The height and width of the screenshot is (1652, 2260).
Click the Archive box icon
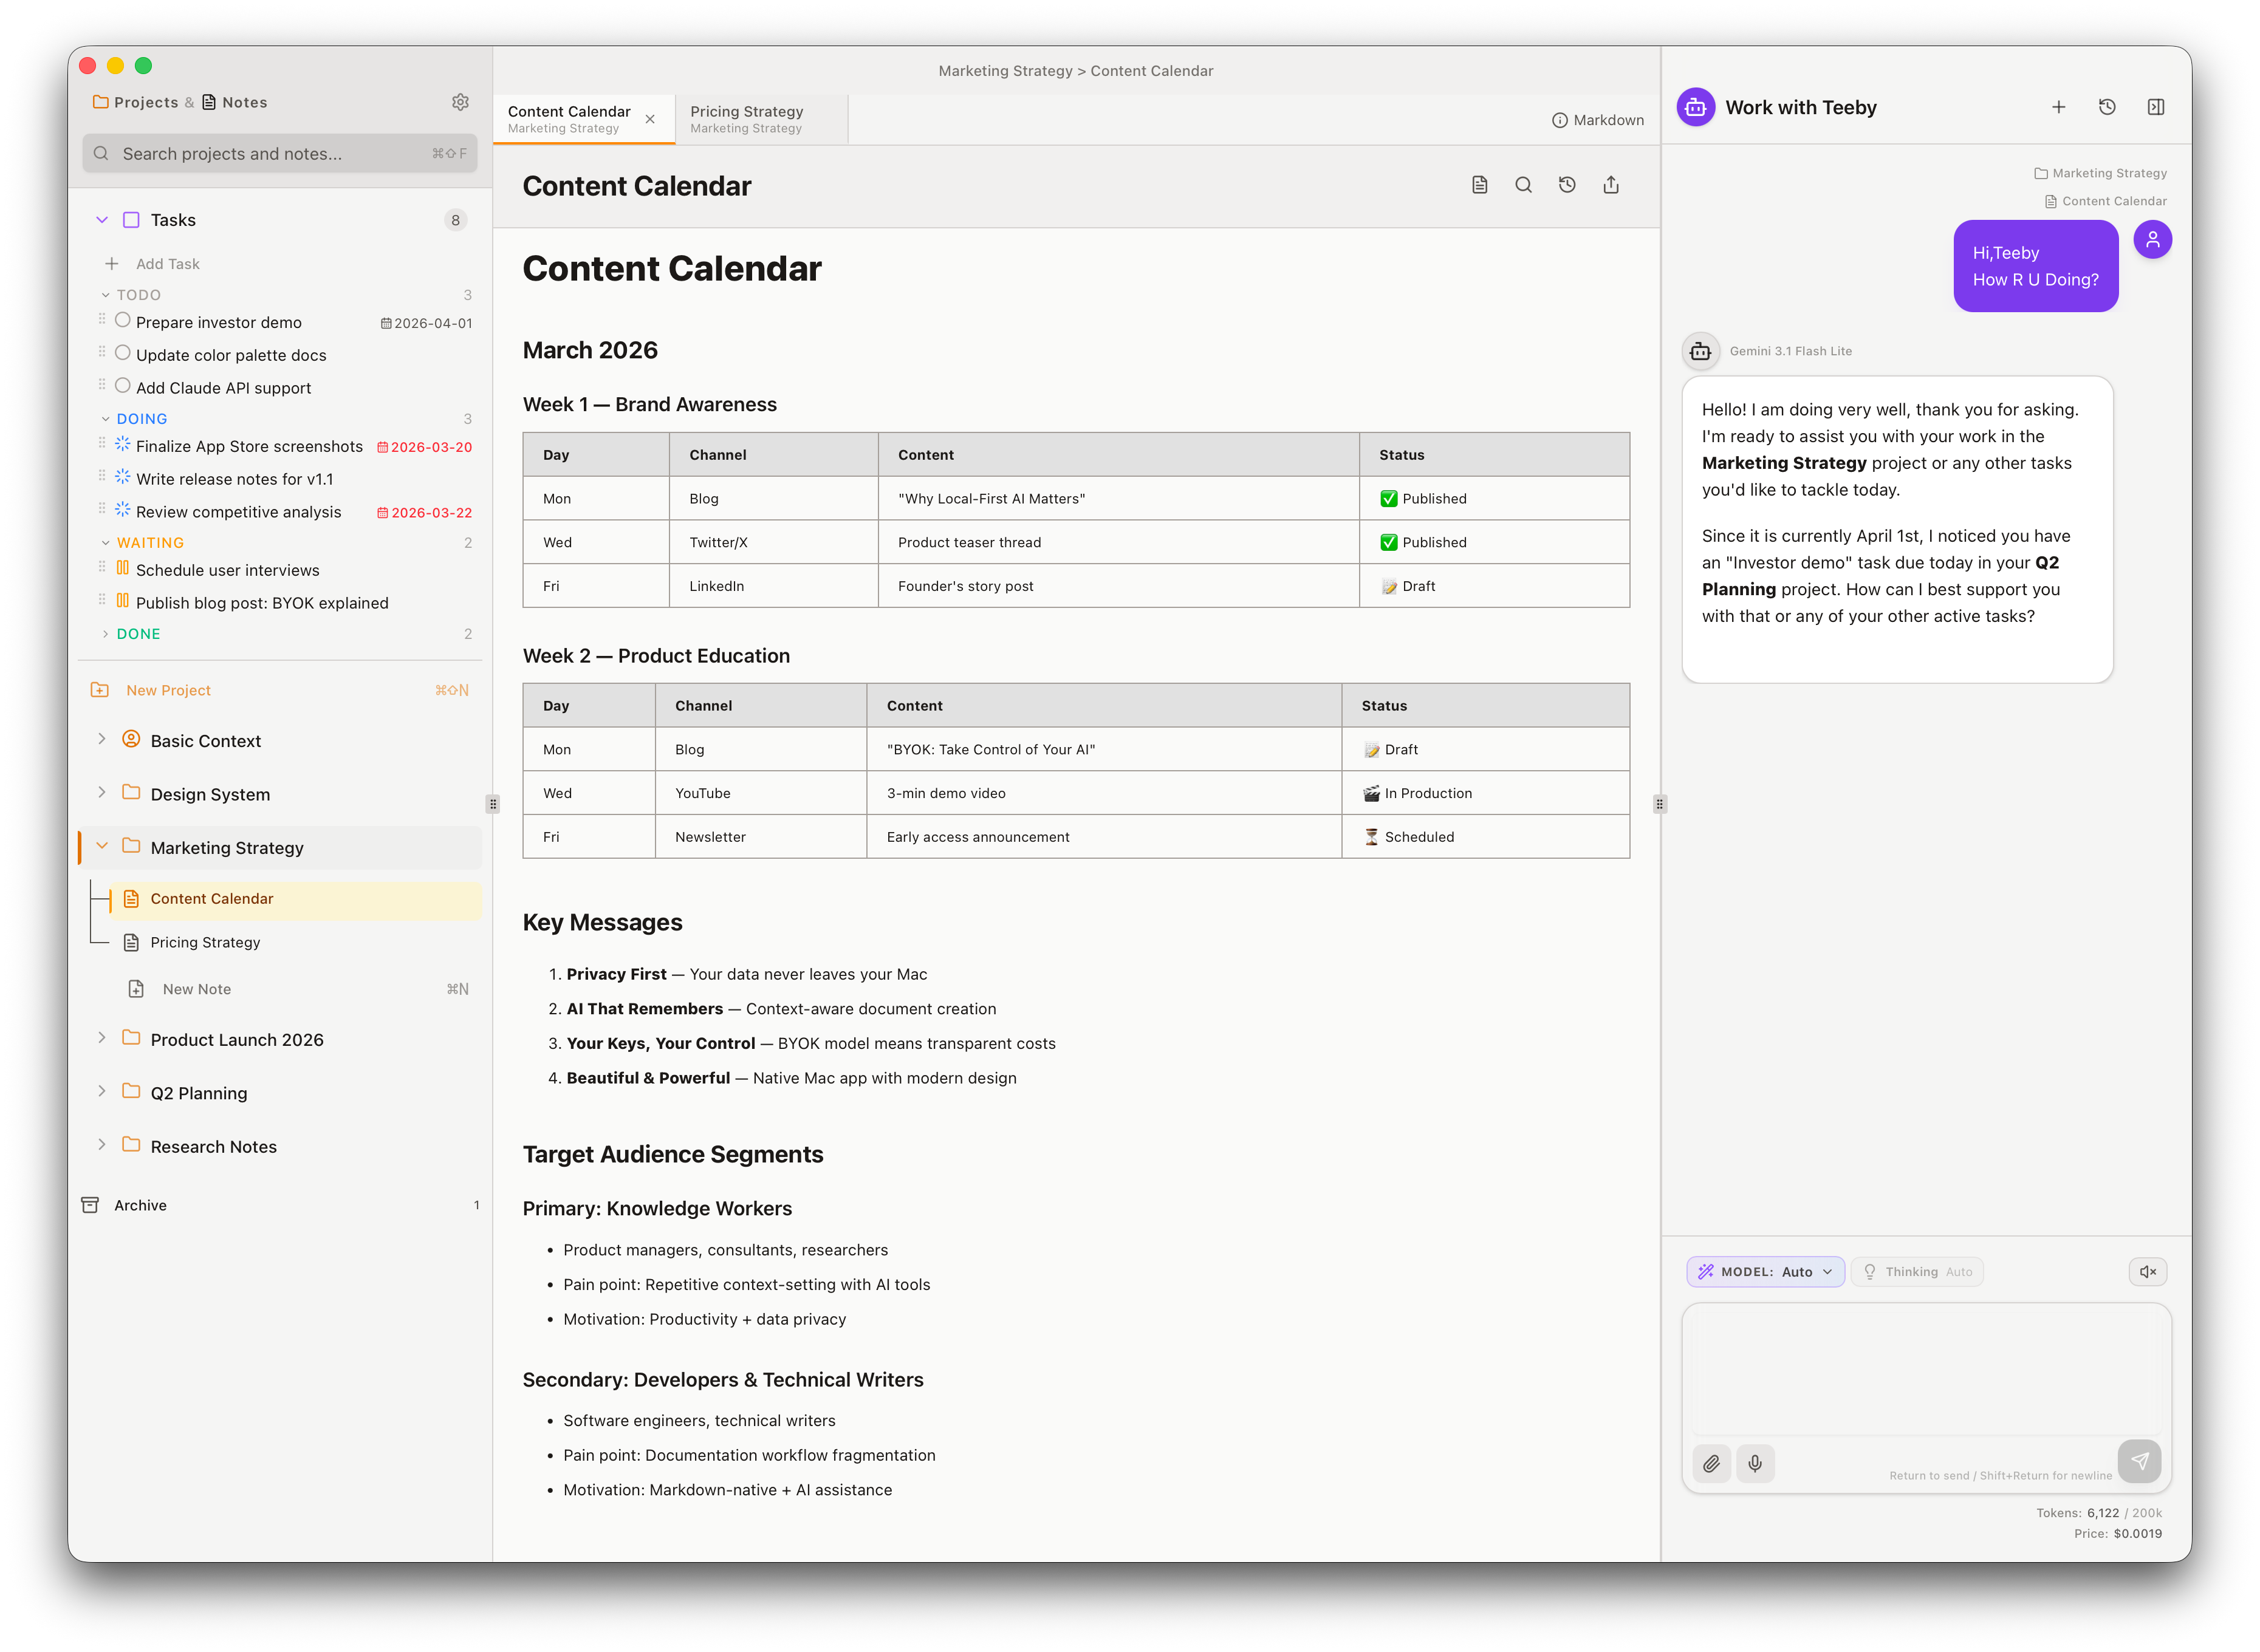point(90,1205)
